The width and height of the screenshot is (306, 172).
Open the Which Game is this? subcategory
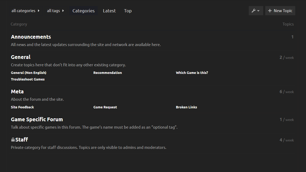(192, 73)
